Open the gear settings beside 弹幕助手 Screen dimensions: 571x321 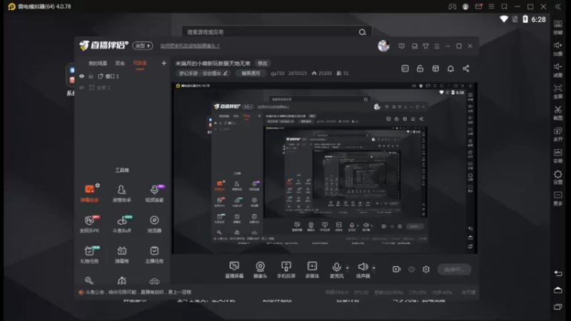(98, 185)
